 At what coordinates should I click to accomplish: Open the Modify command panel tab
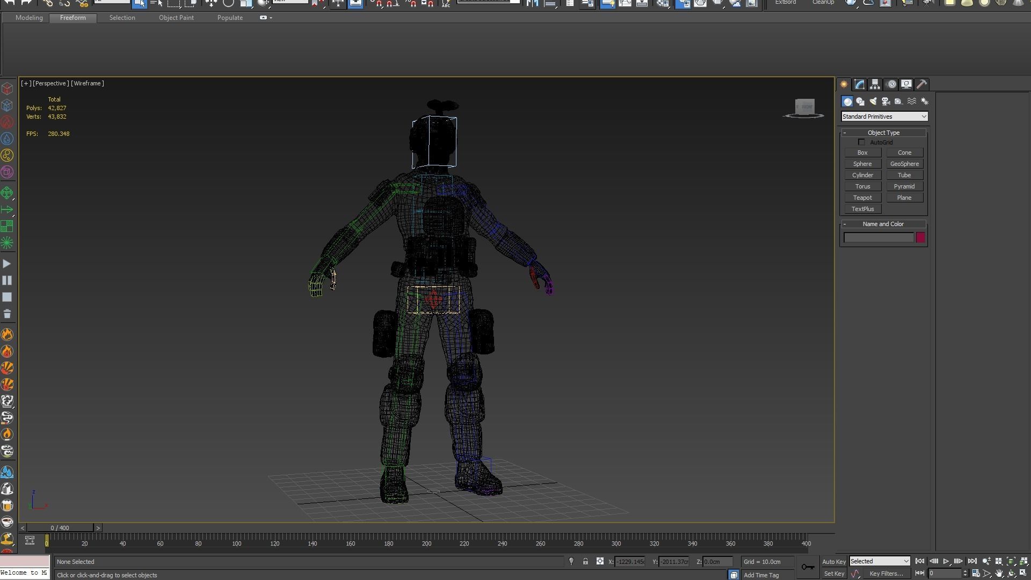pos(859,84)
